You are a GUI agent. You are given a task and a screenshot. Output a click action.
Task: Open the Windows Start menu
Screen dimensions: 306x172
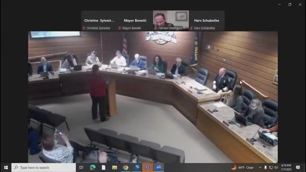6,168
